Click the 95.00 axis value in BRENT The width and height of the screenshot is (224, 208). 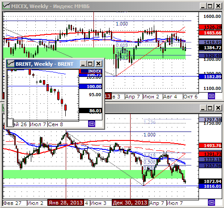click(x=95, y=95)
